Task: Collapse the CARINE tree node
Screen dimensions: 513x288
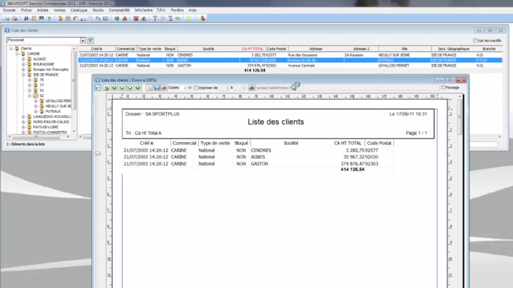Action: [17, 54]
